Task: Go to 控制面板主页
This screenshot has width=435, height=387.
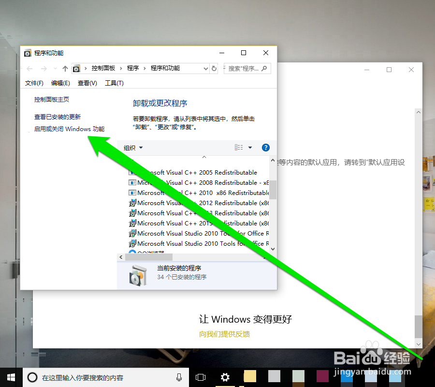Action: [x=52, y=99]
